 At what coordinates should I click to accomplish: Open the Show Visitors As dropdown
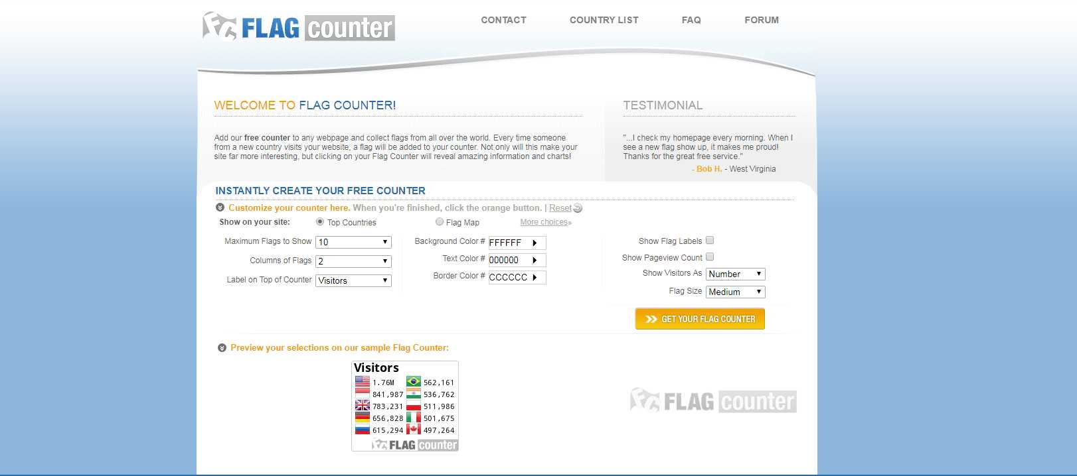pyautogui.click(x=736, y=274)
